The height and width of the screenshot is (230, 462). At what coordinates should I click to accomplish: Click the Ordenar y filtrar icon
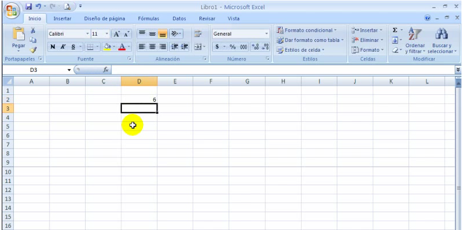(415, 40)
